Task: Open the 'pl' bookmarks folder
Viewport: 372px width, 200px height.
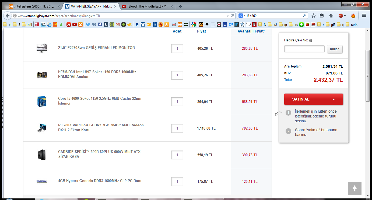Action: [x=7, y=24]
